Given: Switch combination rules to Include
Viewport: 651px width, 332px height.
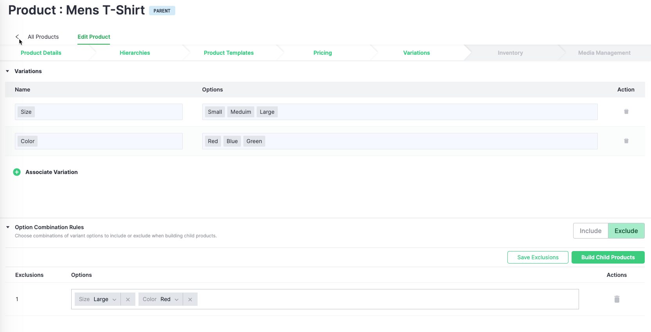Looking at the screenshot, I should click(x=590, y=231).
